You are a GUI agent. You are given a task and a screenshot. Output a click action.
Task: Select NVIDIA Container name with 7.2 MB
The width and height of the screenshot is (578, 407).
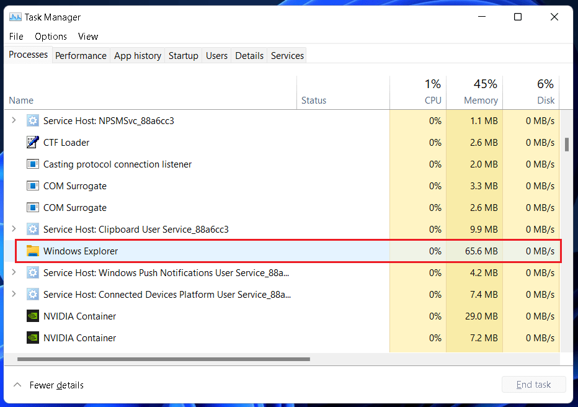79,338
